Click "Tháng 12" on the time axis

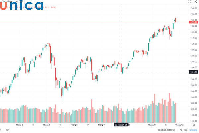click(x=179, y=125)
